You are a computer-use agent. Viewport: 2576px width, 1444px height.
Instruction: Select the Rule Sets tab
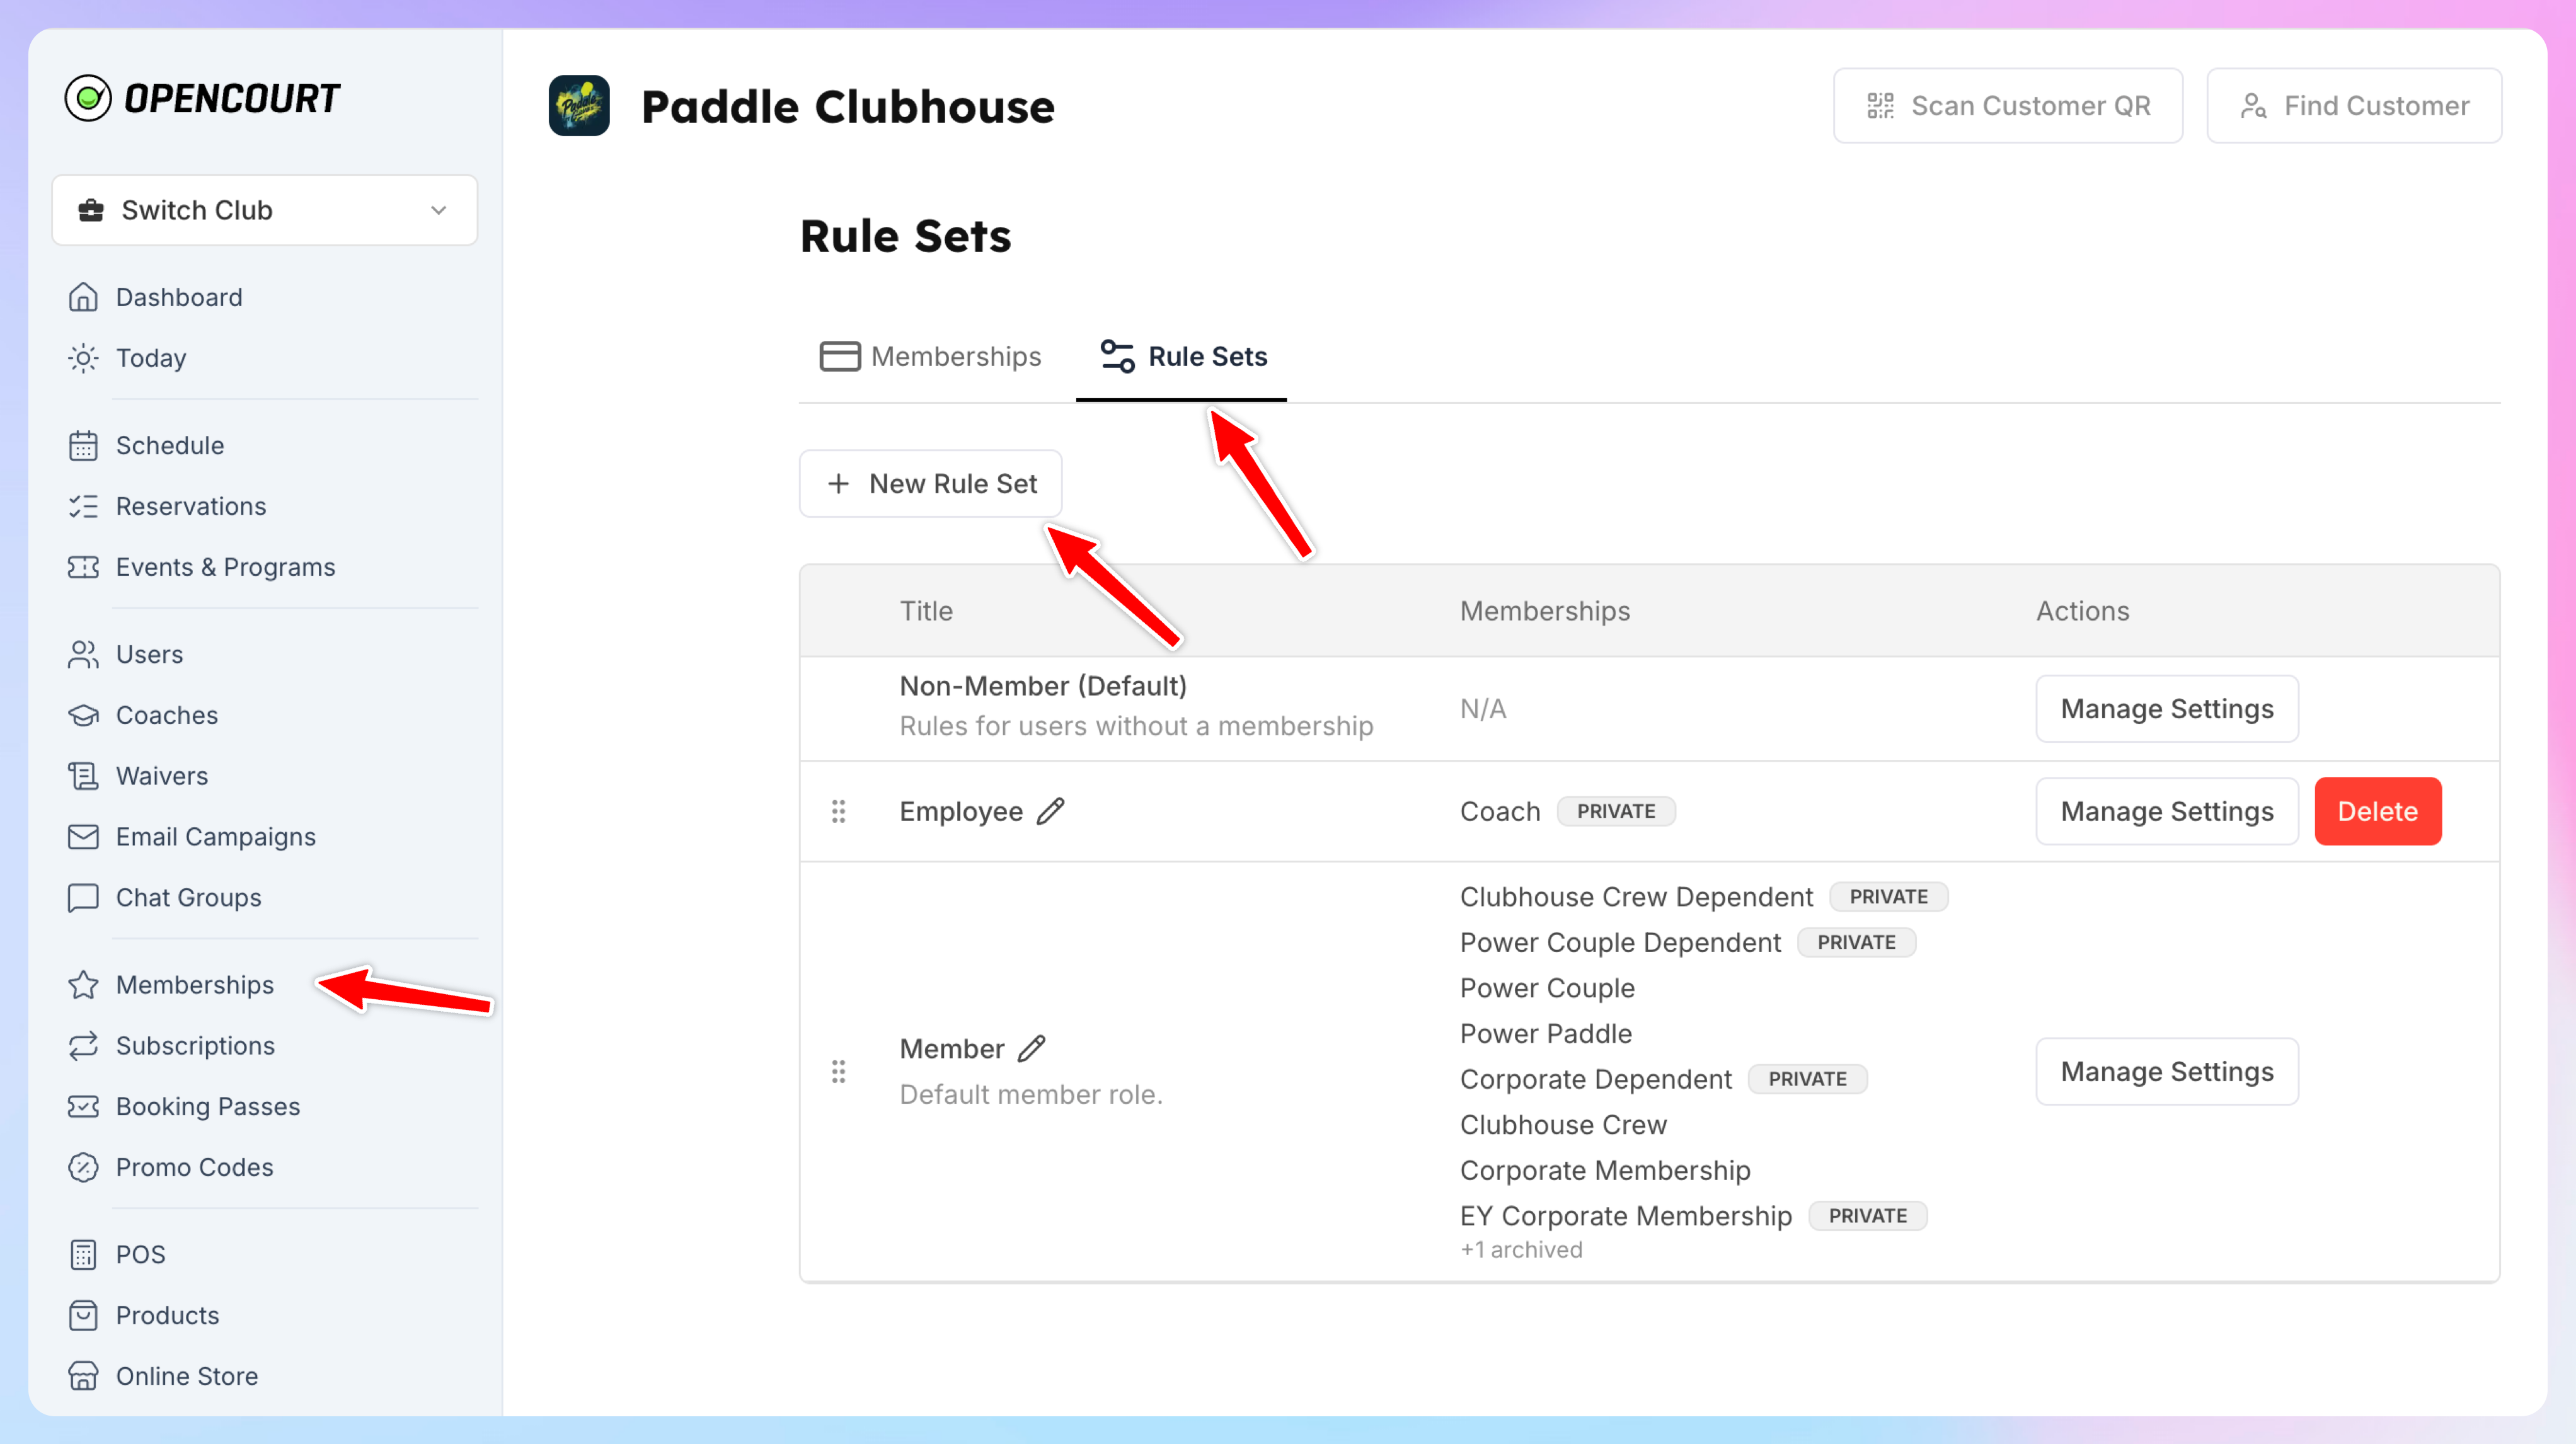[x=1182, y=356]
